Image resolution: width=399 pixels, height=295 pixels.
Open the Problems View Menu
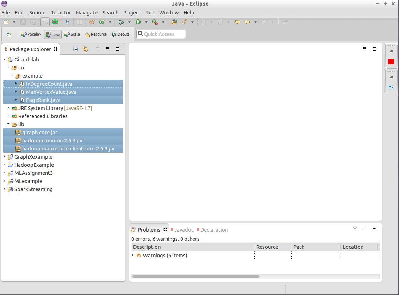click(355, 228)
